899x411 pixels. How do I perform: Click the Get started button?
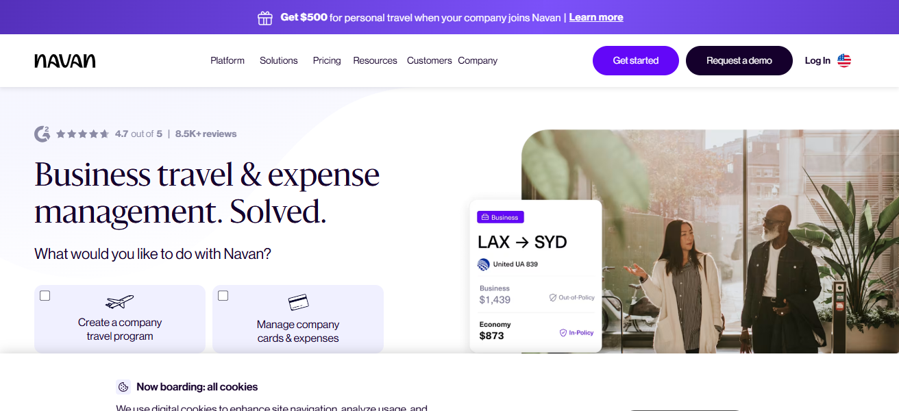[x=636, y=60]
